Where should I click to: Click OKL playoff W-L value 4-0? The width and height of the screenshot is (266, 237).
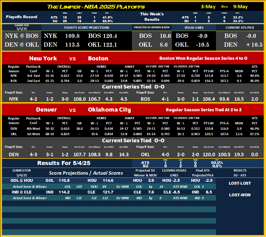click(165, 154)
